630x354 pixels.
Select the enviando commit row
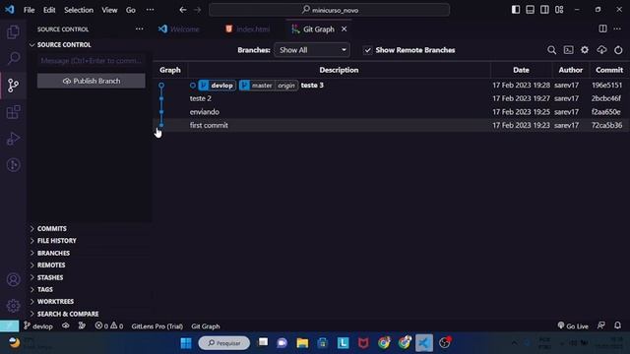click(392, 112)
